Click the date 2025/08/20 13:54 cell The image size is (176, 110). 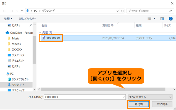(113, 38)
